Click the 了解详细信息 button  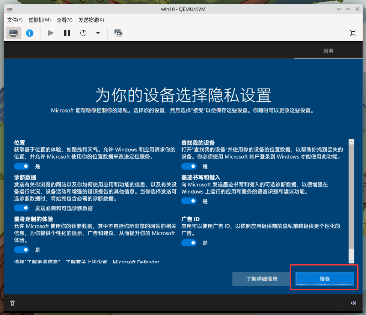262,279
